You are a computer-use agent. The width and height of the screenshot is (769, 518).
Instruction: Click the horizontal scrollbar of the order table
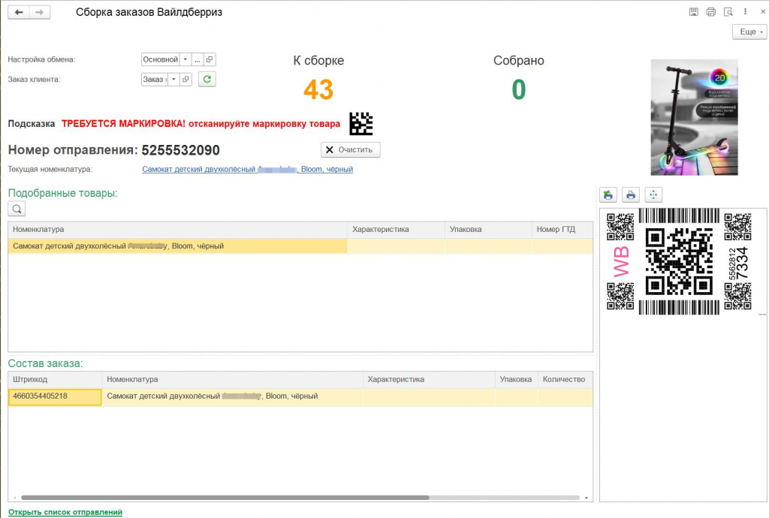click(x=225, y=498)
